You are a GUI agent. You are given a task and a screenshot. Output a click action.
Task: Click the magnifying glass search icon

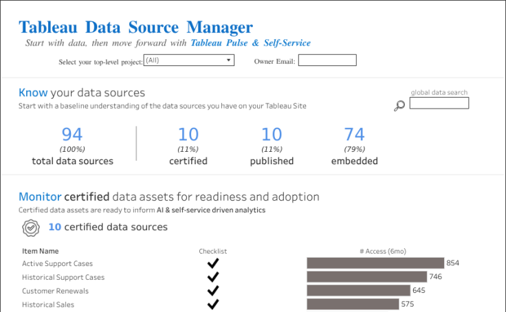pyautogui.click(x=399, y=106)
